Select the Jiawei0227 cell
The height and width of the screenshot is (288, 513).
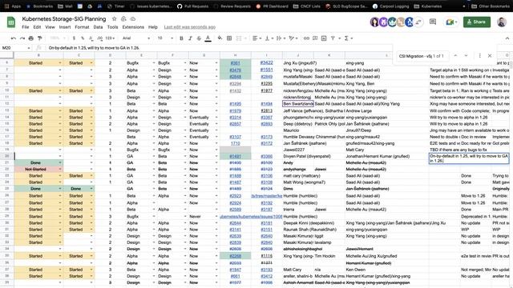coord(298,150)
